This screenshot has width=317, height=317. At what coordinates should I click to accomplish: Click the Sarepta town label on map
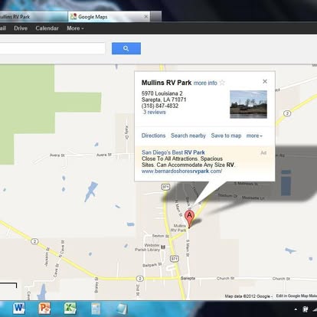[x=188, y=278]
